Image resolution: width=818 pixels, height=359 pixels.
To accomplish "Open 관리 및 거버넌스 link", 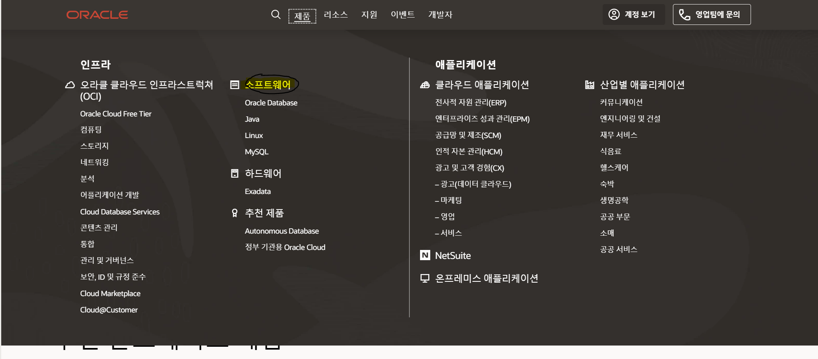I will 107,260.
